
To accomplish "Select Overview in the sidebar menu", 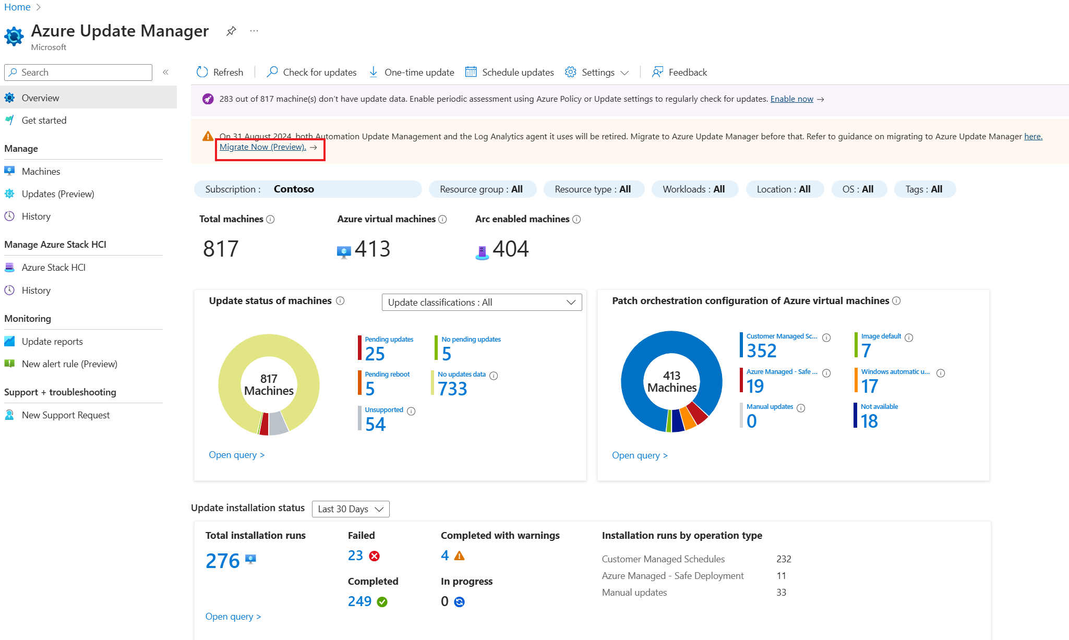I will click(x=41, y=98).
